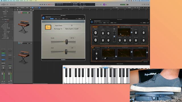Image resolution: width=182 pixels, height=102 pixels.
Task: Open the tracks area Edit menu
Action: 18,8
